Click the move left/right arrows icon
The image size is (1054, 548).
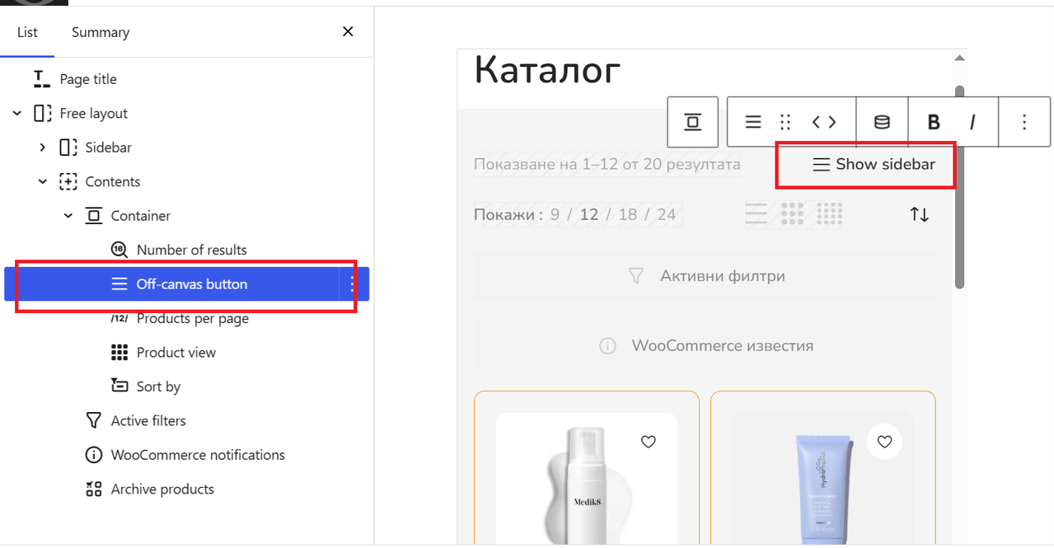point(824,122)
